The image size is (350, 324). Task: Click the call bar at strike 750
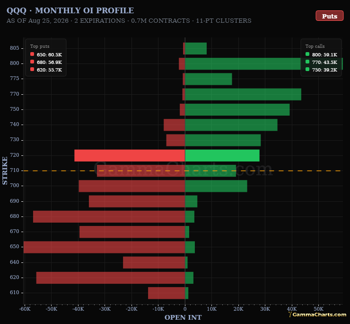pyautogui.click(x=237, y=109)
